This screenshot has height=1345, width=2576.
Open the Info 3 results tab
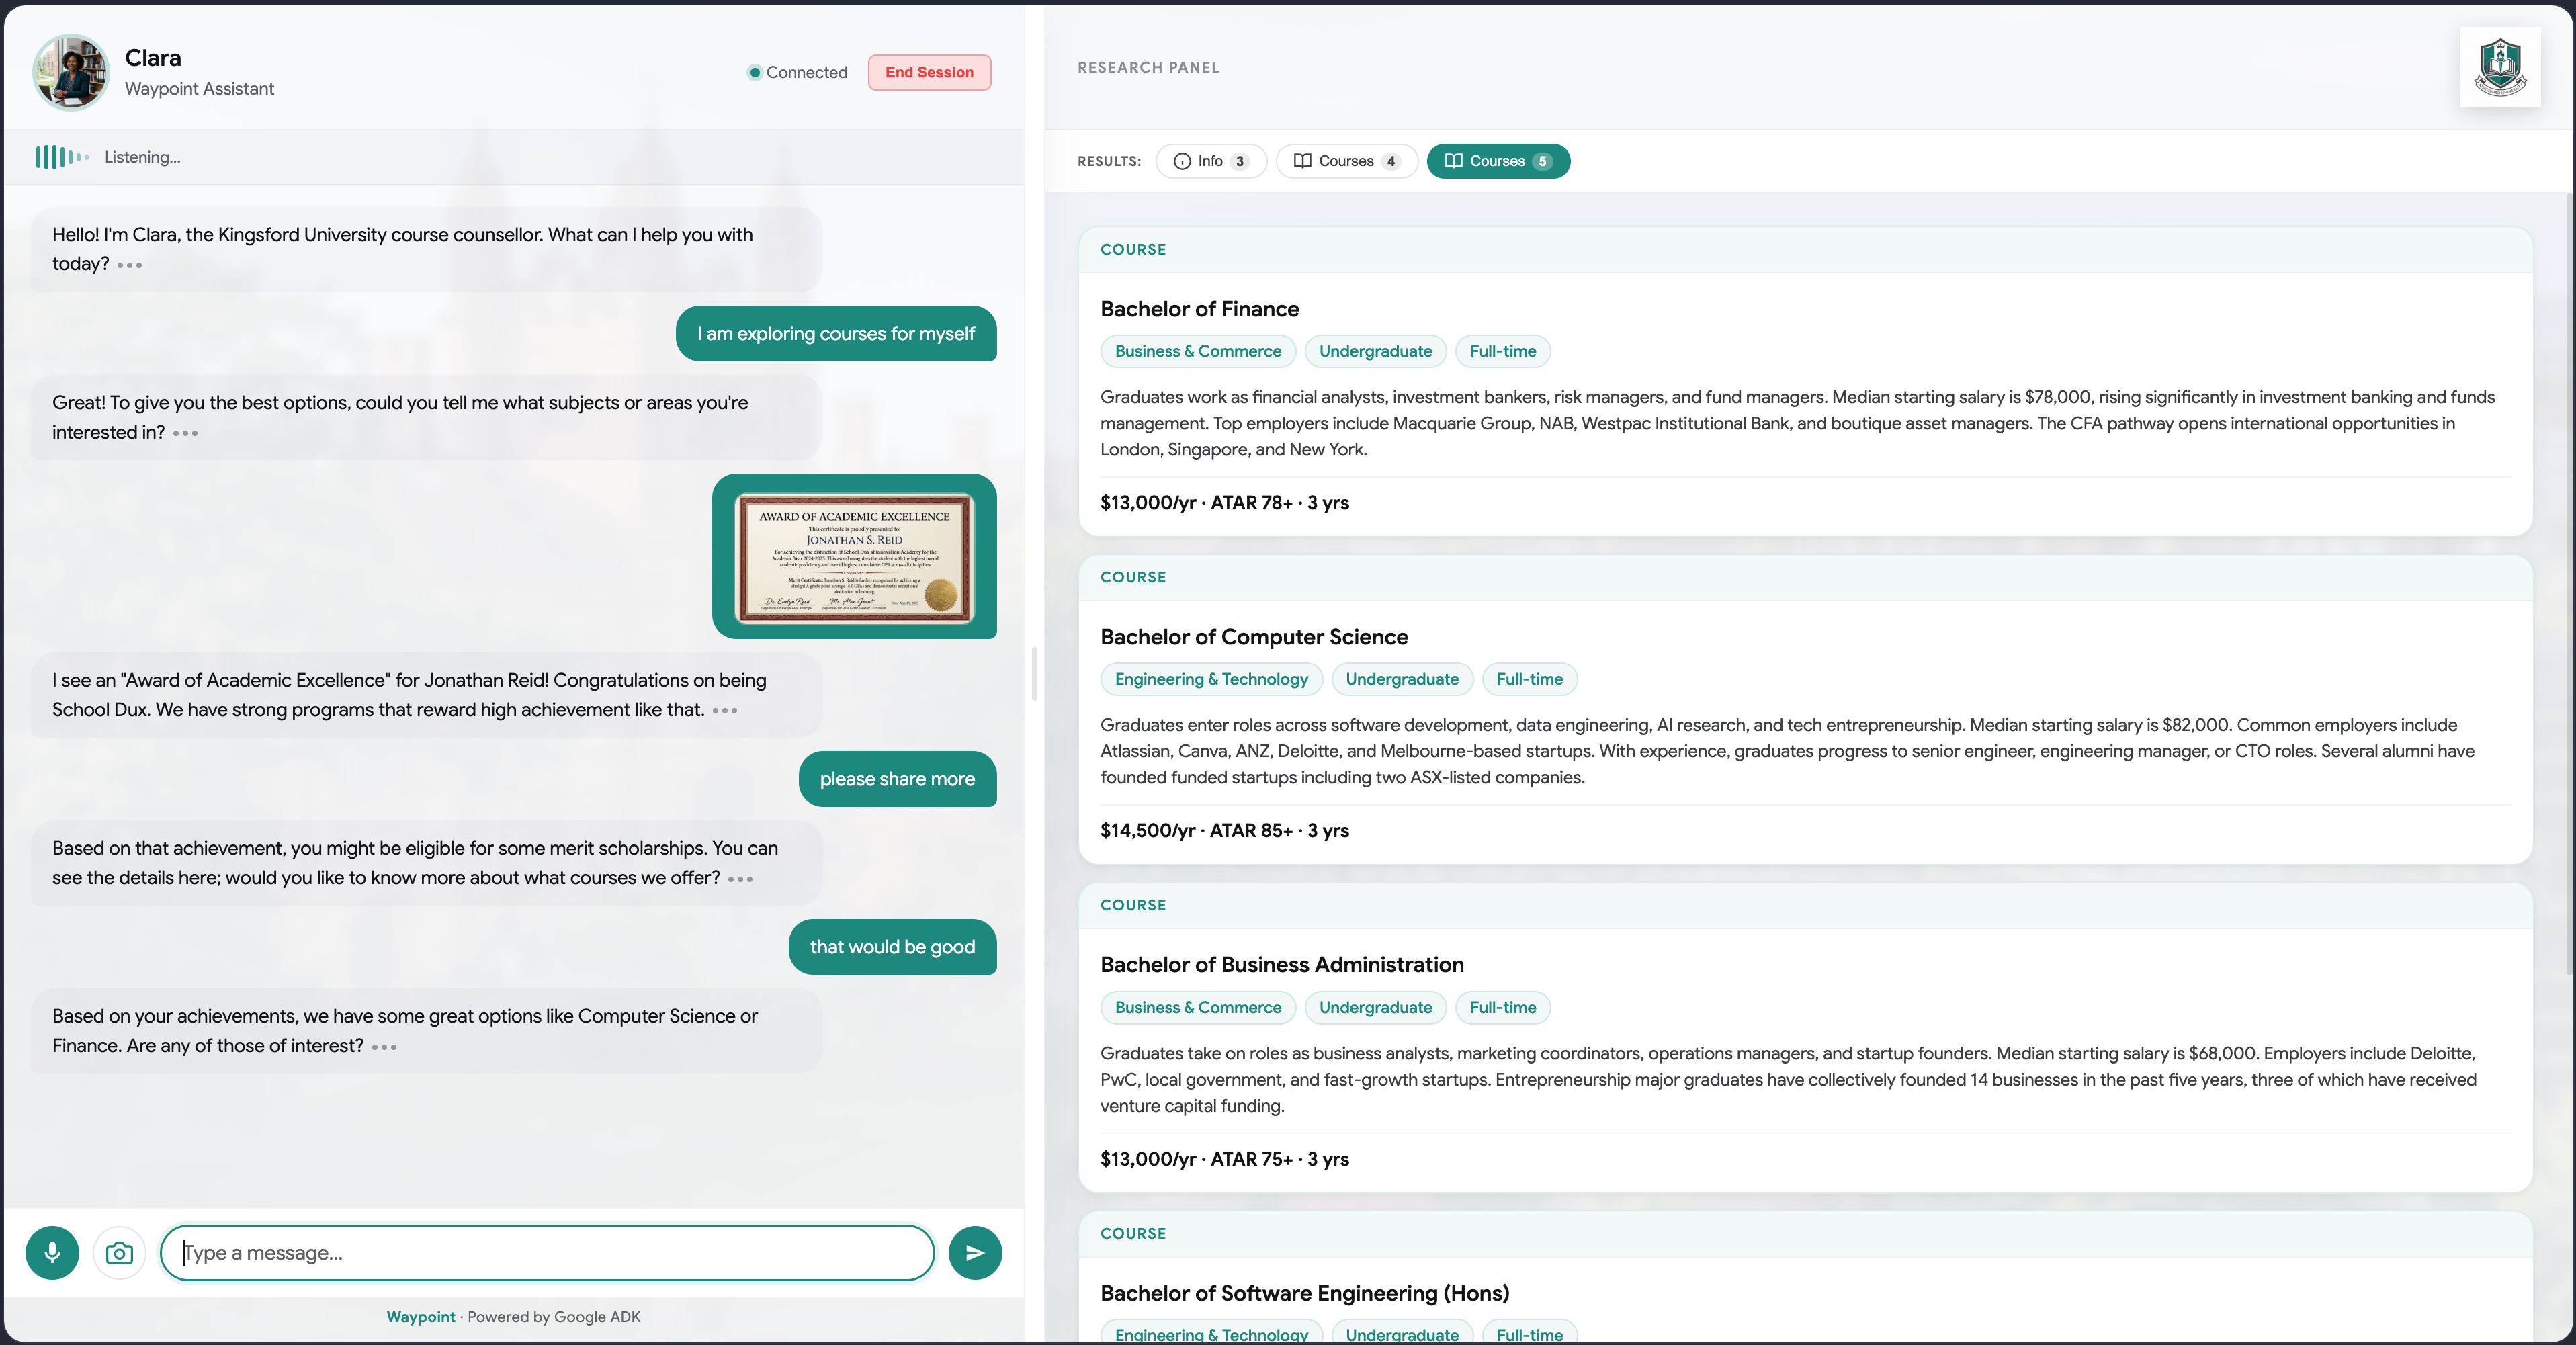pyautogui.click(x=1211, y=161)
